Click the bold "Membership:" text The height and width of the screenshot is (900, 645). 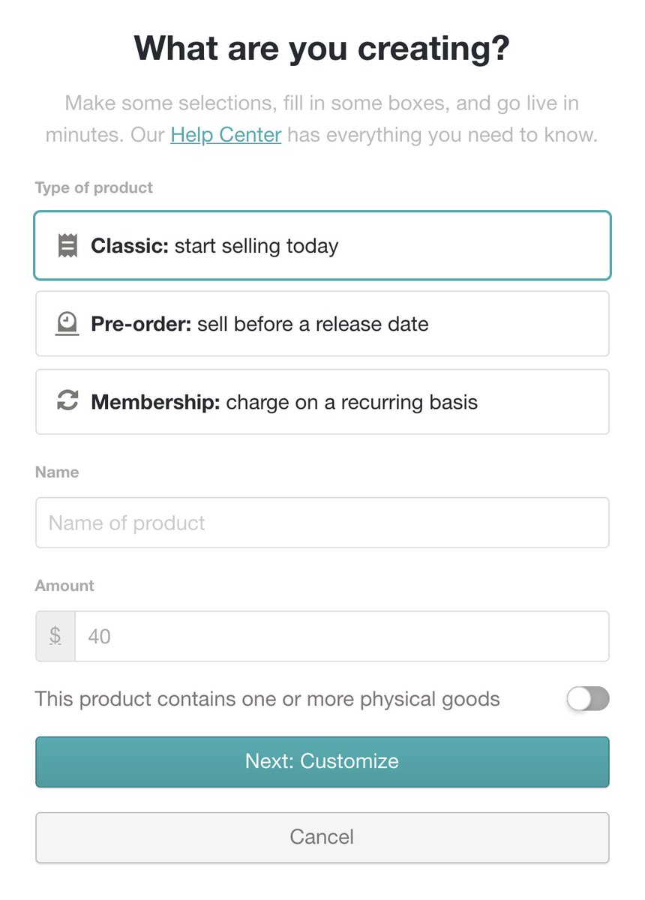[155, 402]
